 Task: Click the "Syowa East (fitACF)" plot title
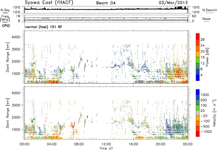49,3
